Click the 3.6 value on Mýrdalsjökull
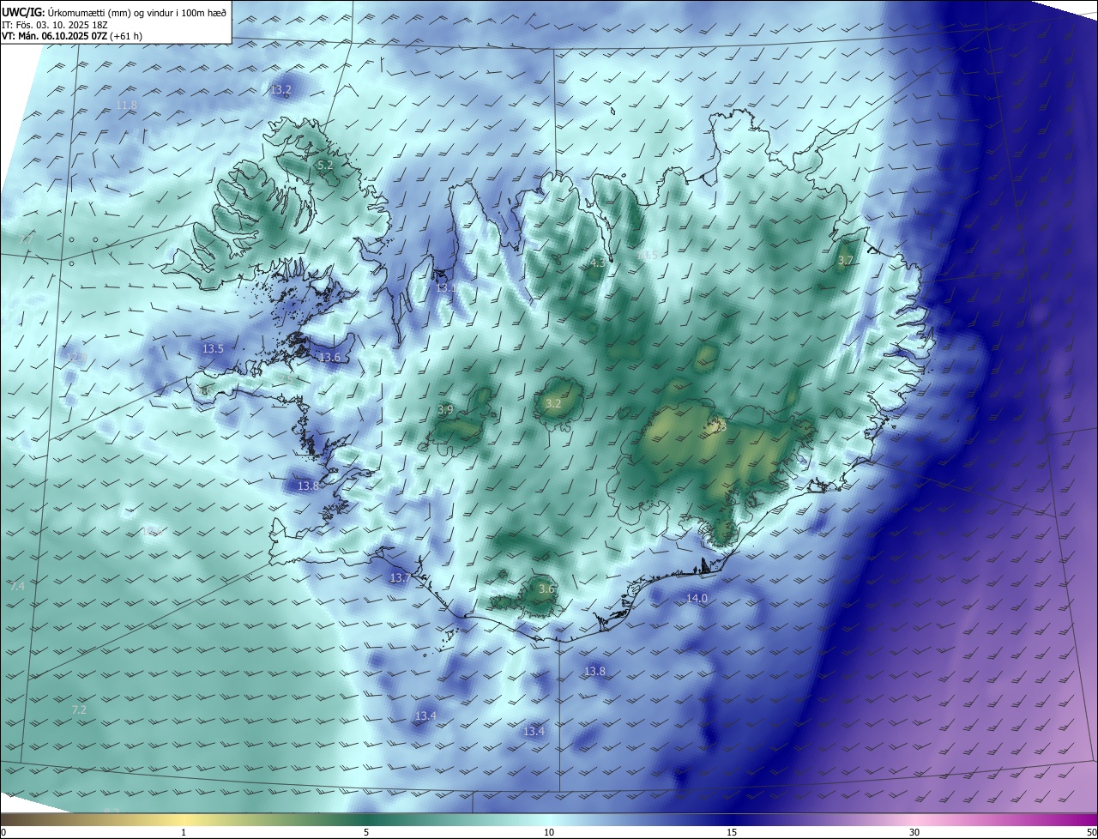Image resolution: width=1098 pixels, height=839 pixels. (x=546, y=589)
